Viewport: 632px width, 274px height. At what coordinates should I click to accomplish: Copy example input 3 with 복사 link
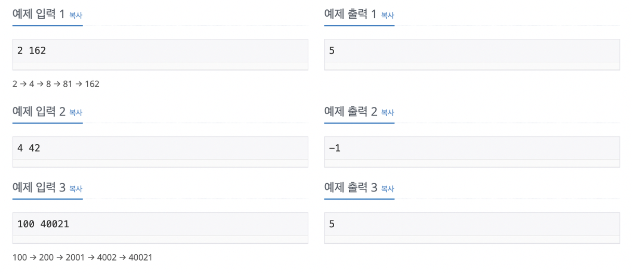point(76,189)
